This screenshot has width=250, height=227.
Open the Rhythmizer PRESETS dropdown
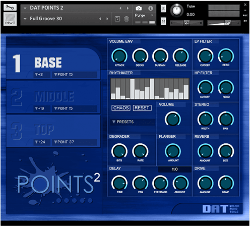pyautogui.click(x=133, y=122)
